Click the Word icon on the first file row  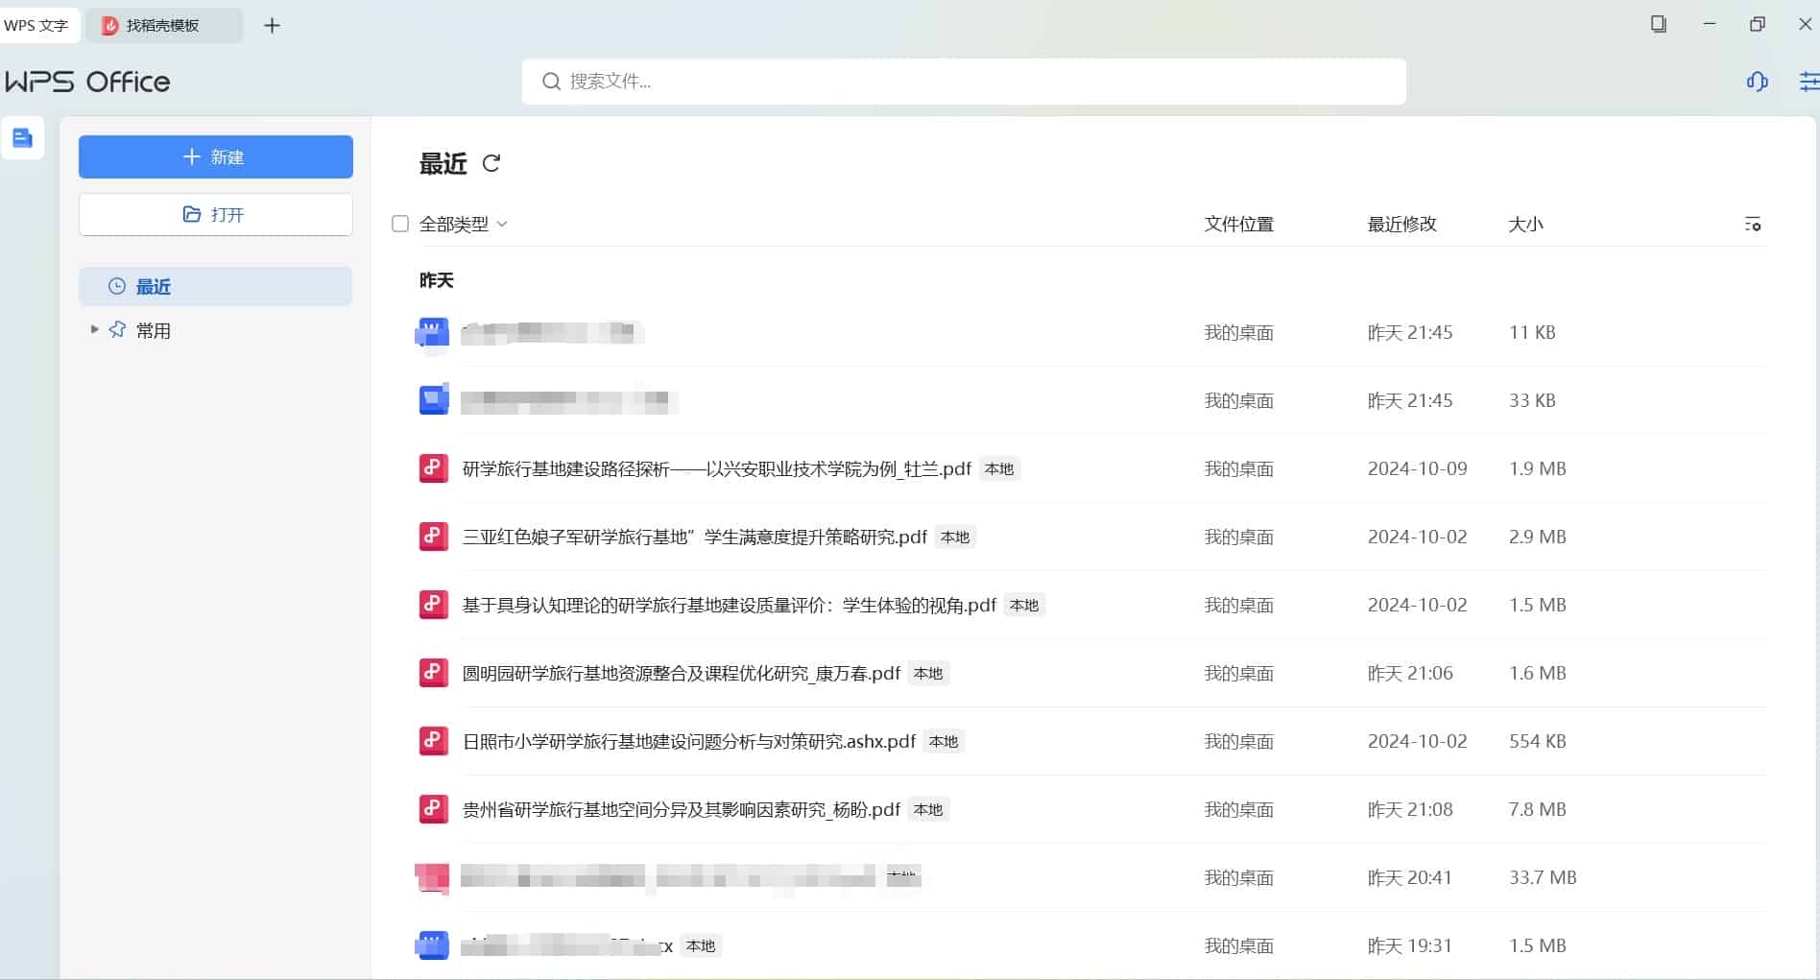coord(432,332)
